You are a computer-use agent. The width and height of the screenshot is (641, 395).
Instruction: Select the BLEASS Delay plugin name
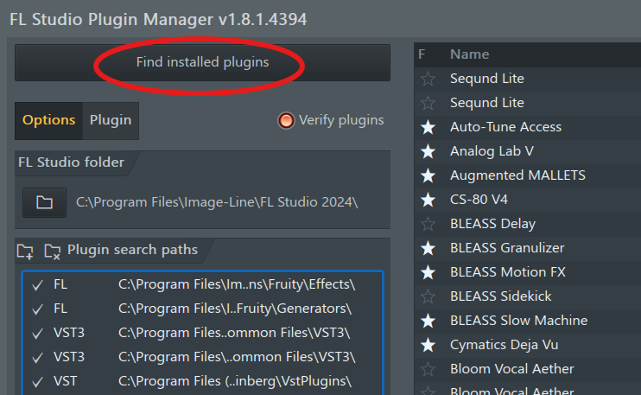[x=492, y=224]
